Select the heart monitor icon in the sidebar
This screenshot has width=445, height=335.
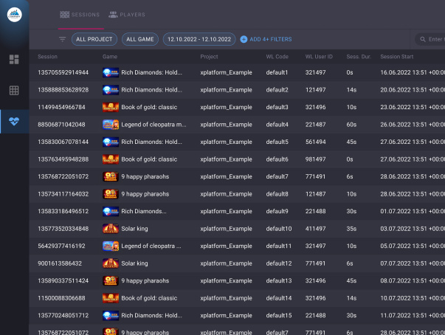[x=14, y=121]
